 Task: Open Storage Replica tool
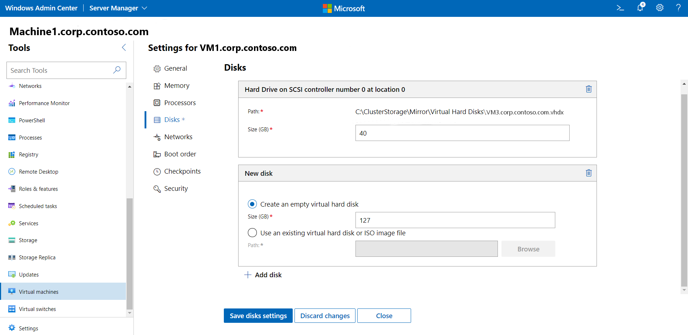click(x=37, y=258)
